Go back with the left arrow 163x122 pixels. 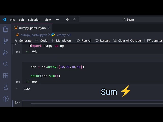click(68, 19)
